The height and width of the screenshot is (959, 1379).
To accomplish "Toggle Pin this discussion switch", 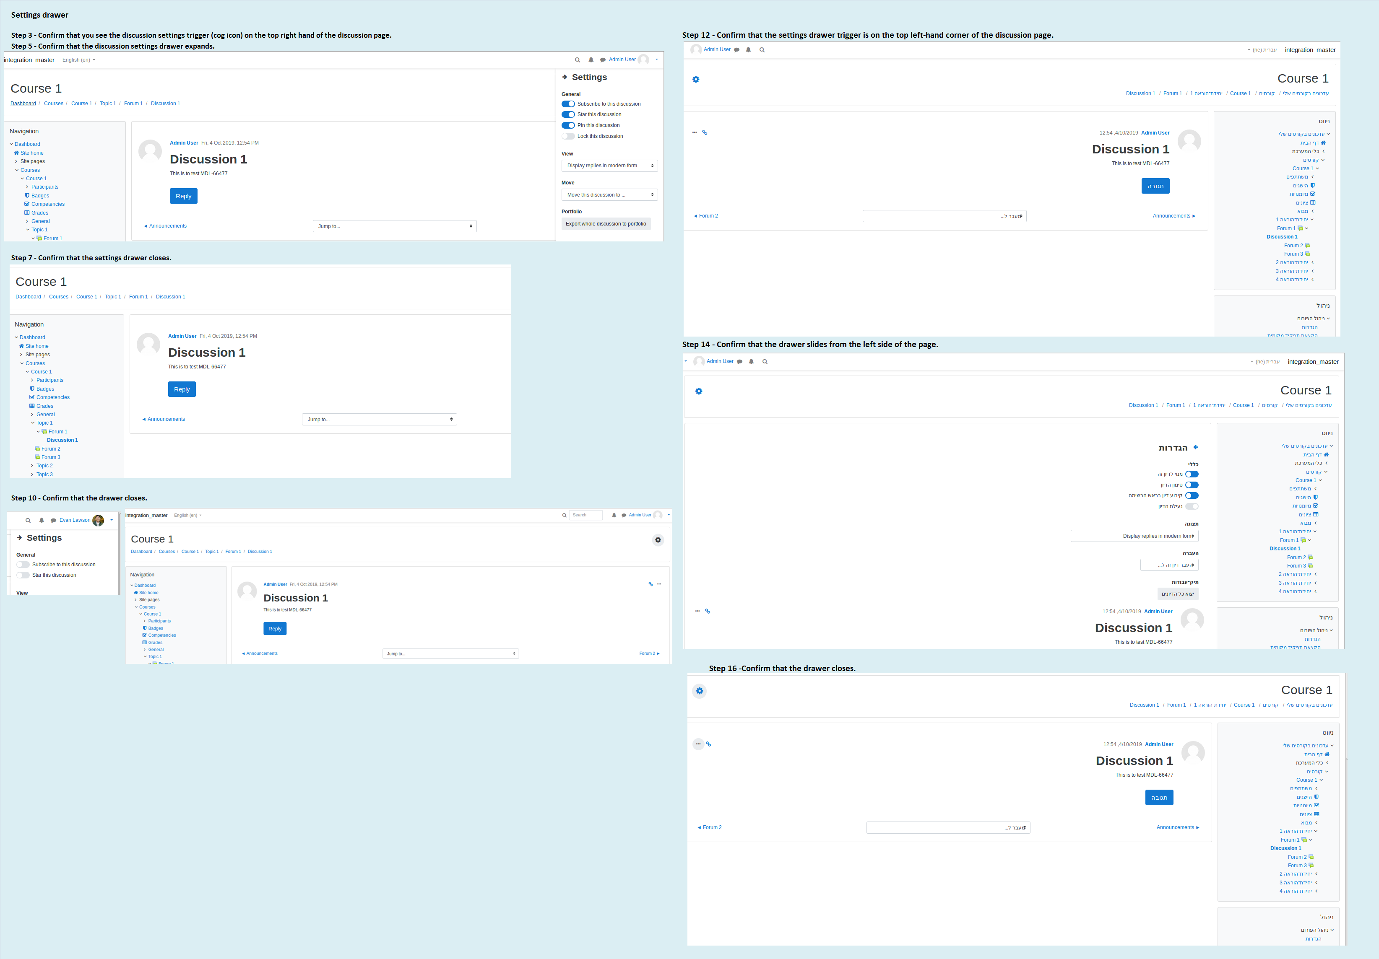I will click(567, 125).
